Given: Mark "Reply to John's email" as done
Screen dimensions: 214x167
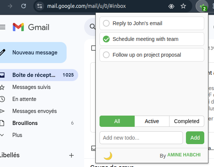Looking at the screenshot, I should point(106,23).
